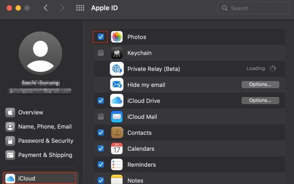Click the Keychain keys icon

coord(117,53)
